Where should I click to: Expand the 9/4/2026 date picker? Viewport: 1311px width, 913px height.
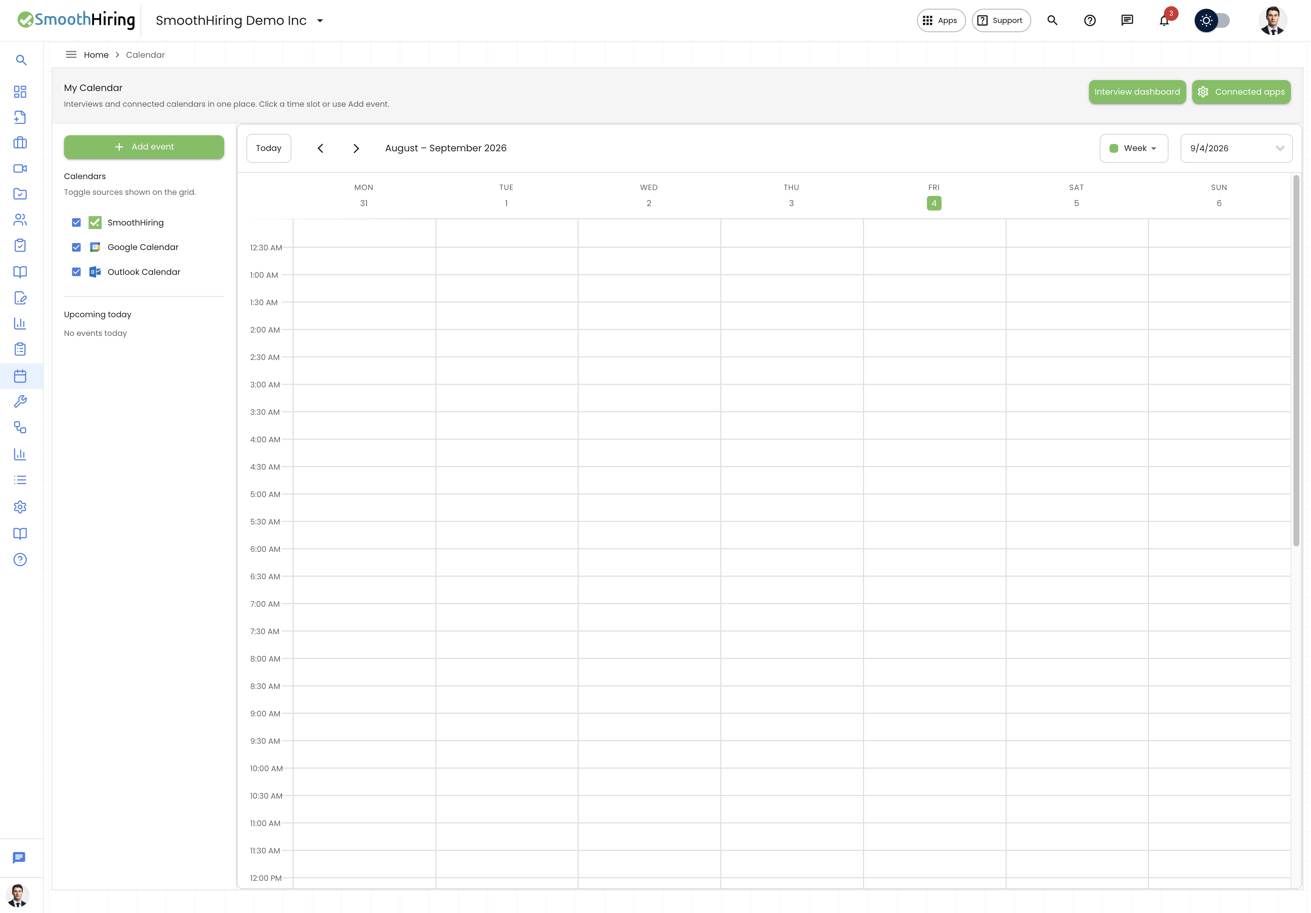(x=1236, y=148)
